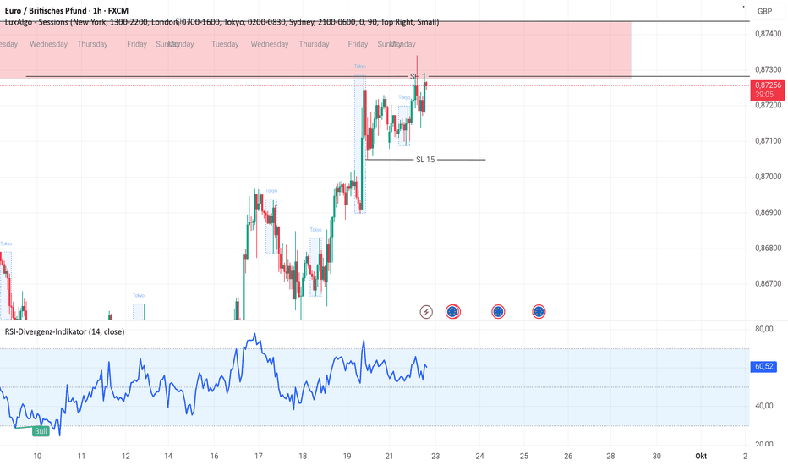Click the 0,86800 price scale label
The height and width of the screenshot is (465, 788).
(769, 248)
